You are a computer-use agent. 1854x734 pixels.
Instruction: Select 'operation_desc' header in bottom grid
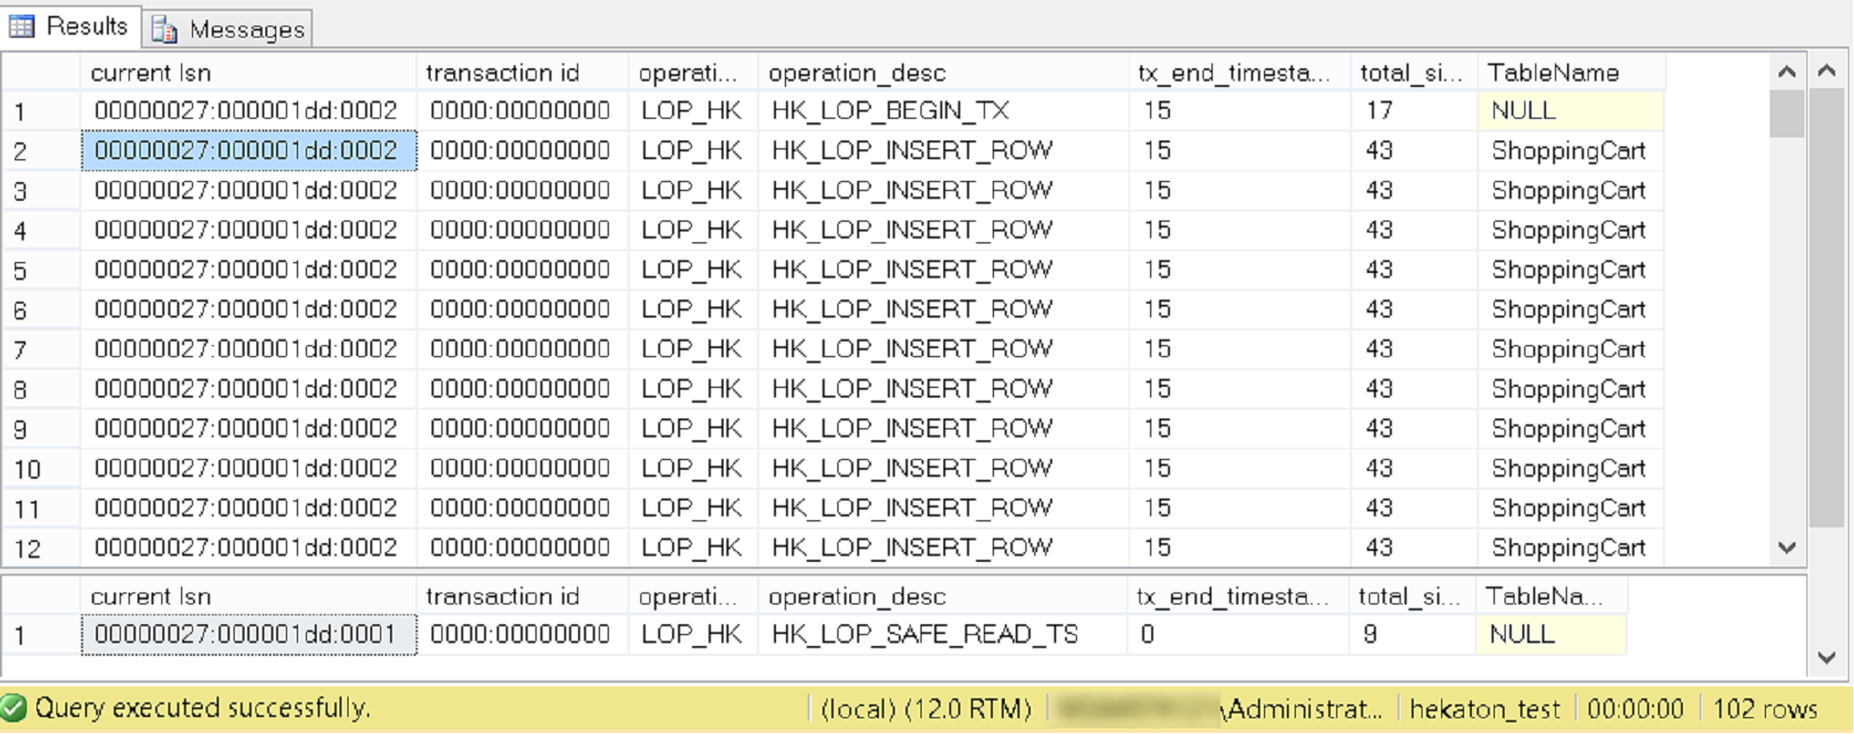[942, 596]
